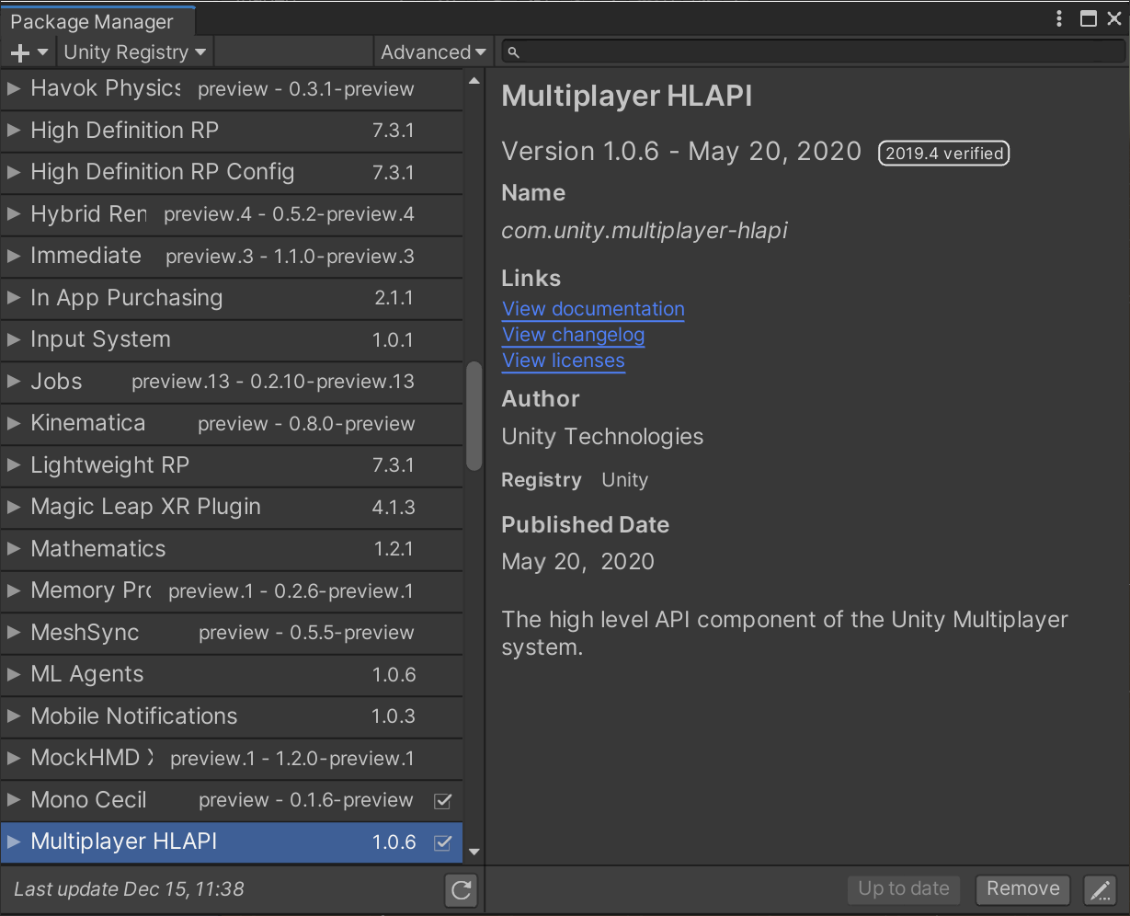Image resolution: width=1130 pixels, height=916 pixels.
Task: Open the View documentation link
Action: pos(593,309)
